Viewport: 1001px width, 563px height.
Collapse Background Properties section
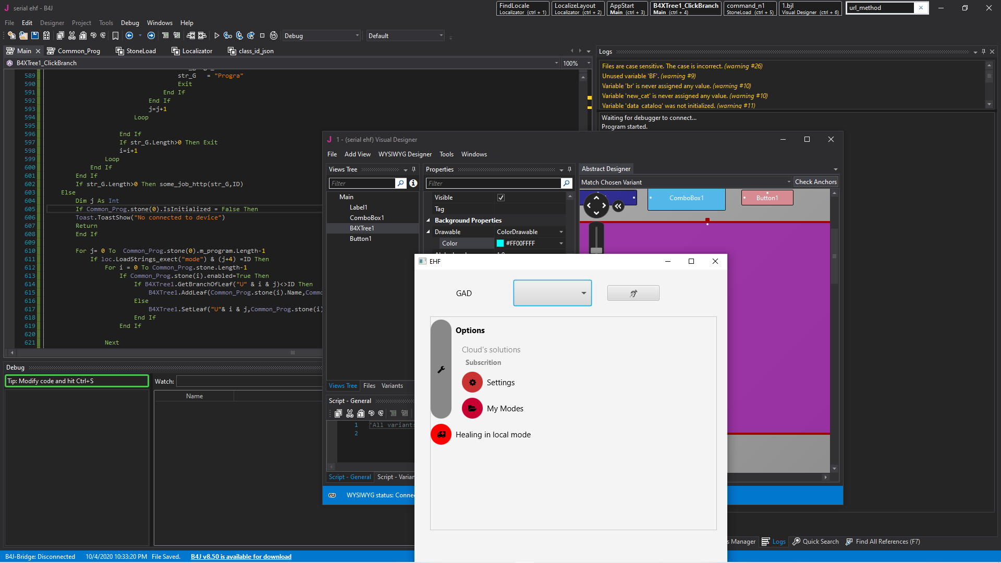pos(429,221)
